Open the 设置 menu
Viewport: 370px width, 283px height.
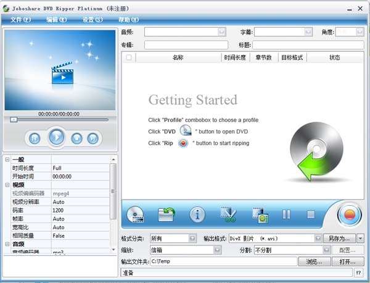pos(92,20)
